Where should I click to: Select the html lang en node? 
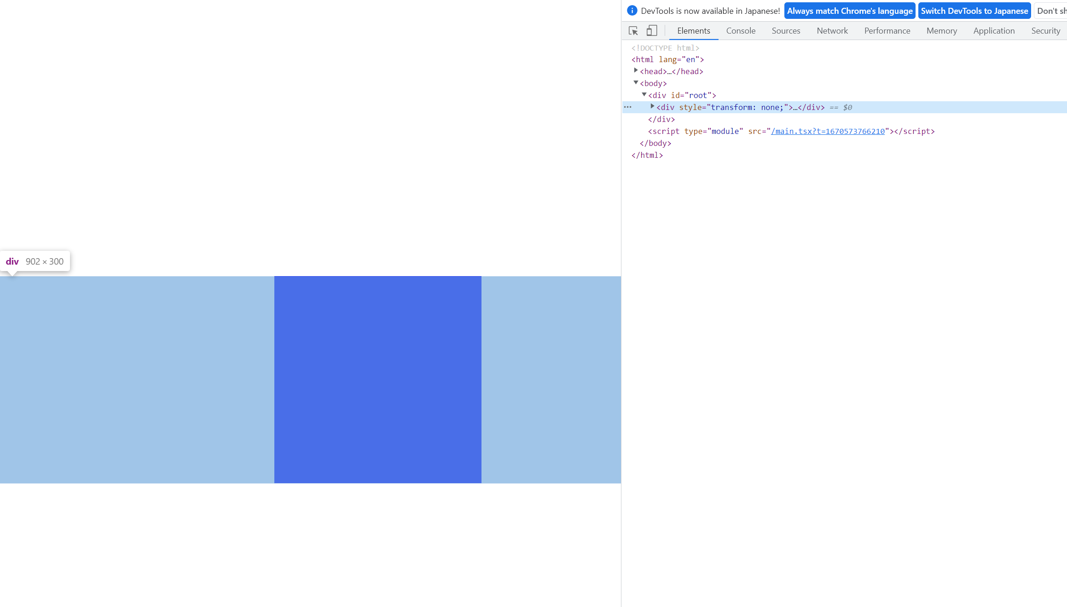click(x=667, y=60)
